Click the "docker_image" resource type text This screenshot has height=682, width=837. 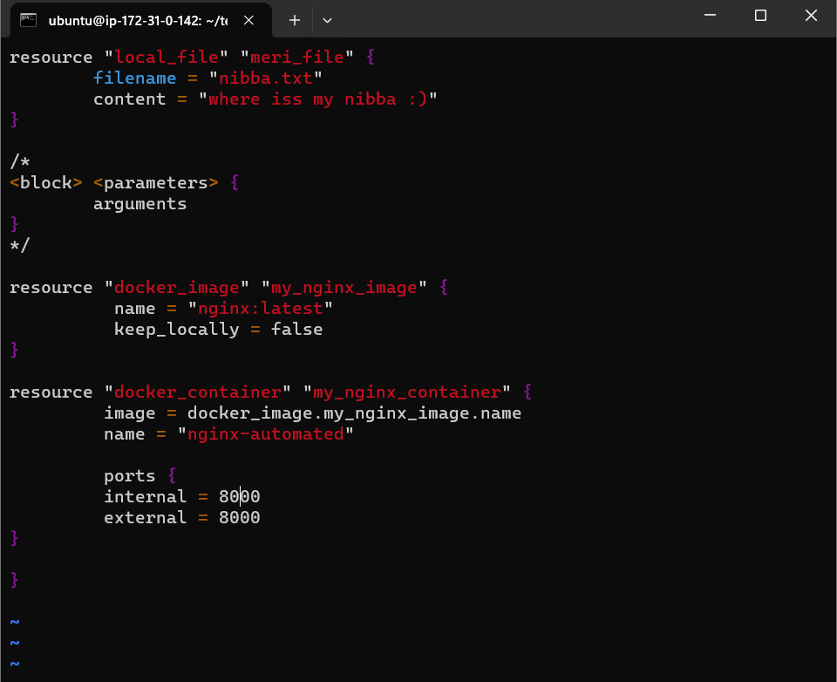point(177,287)
